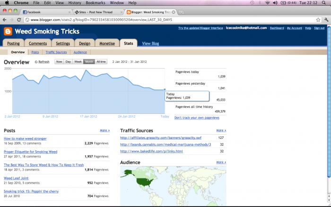Select the Month time range
The image size is (331, 207).
(89, 61)
